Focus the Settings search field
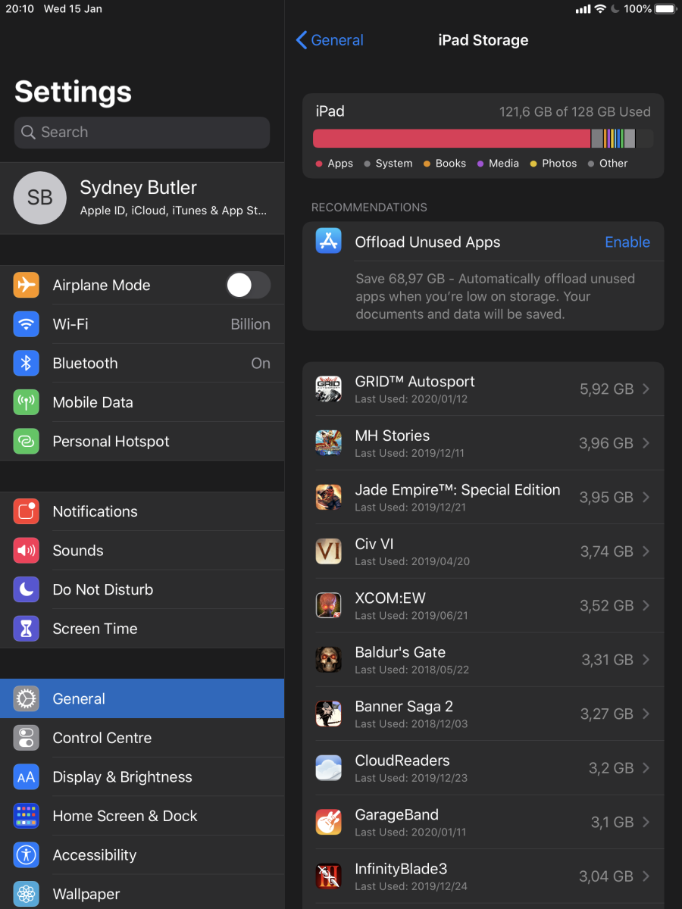The width and height of the screenshot is (682, 909). point(142,133)
